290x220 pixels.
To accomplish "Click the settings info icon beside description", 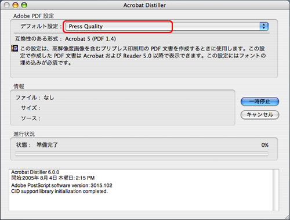I will tap(14, 48).
